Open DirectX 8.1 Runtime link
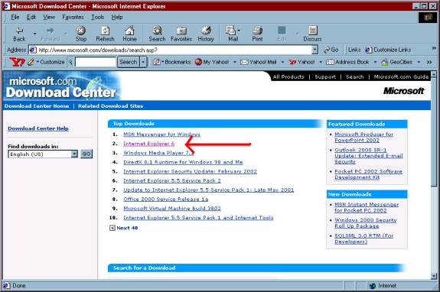The width and height of the screenshot is (440, 292). click(183, 162)
